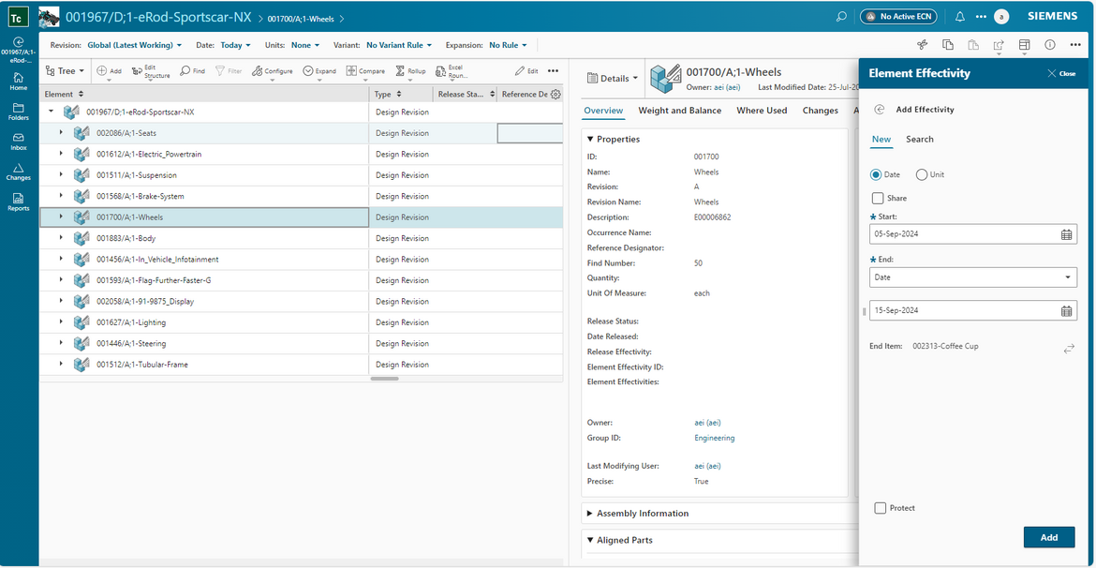Open the End type Date combo box
The height and width of the screenshot is (568, 1096).
(973, 277)
